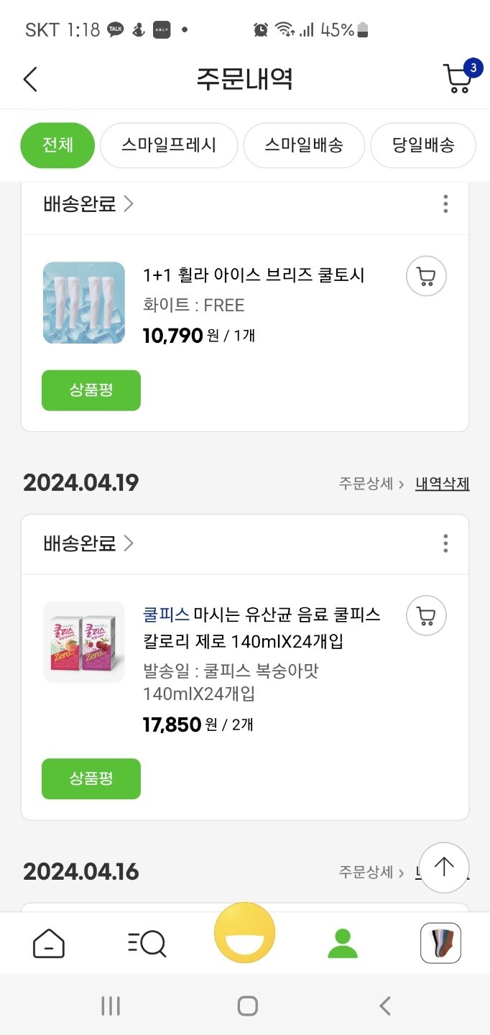490x1035 pixels.
Task: Add 휠라 쿨토시 item to cart
Action: (426, 276)
